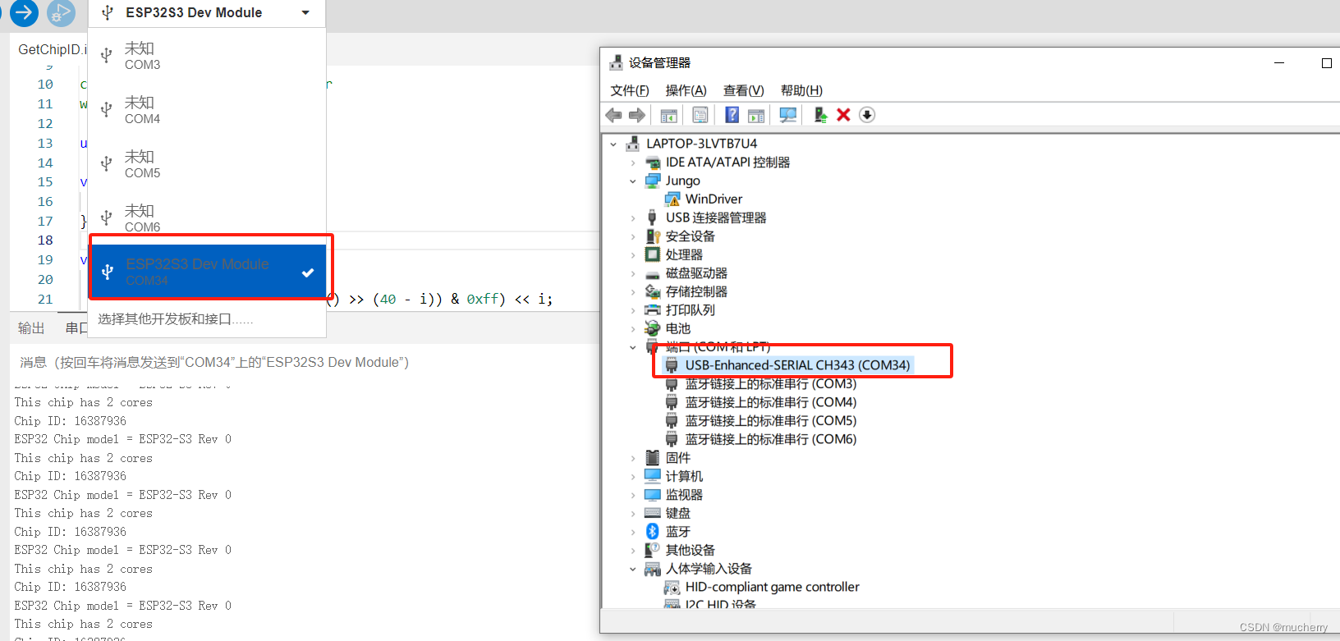Select HID-compliant game controller device

click(772, 587)
